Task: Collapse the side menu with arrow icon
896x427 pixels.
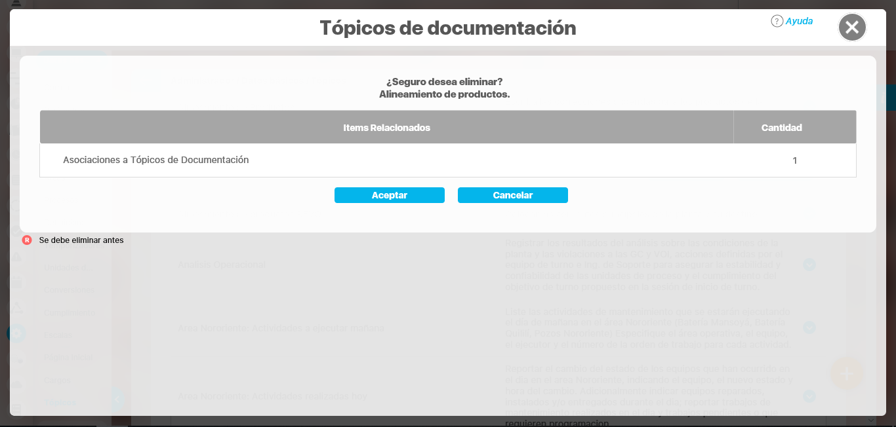Action: 117,398
